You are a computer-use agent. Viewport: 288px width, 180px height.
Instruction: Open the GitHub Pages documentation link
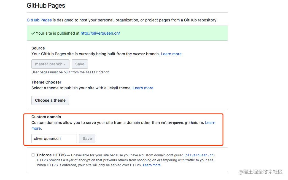39,20
